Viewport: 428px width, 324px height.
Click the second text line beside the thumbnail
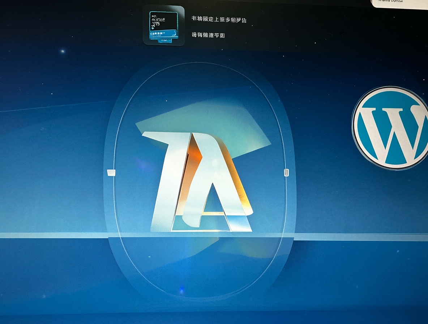pos(208,35)
